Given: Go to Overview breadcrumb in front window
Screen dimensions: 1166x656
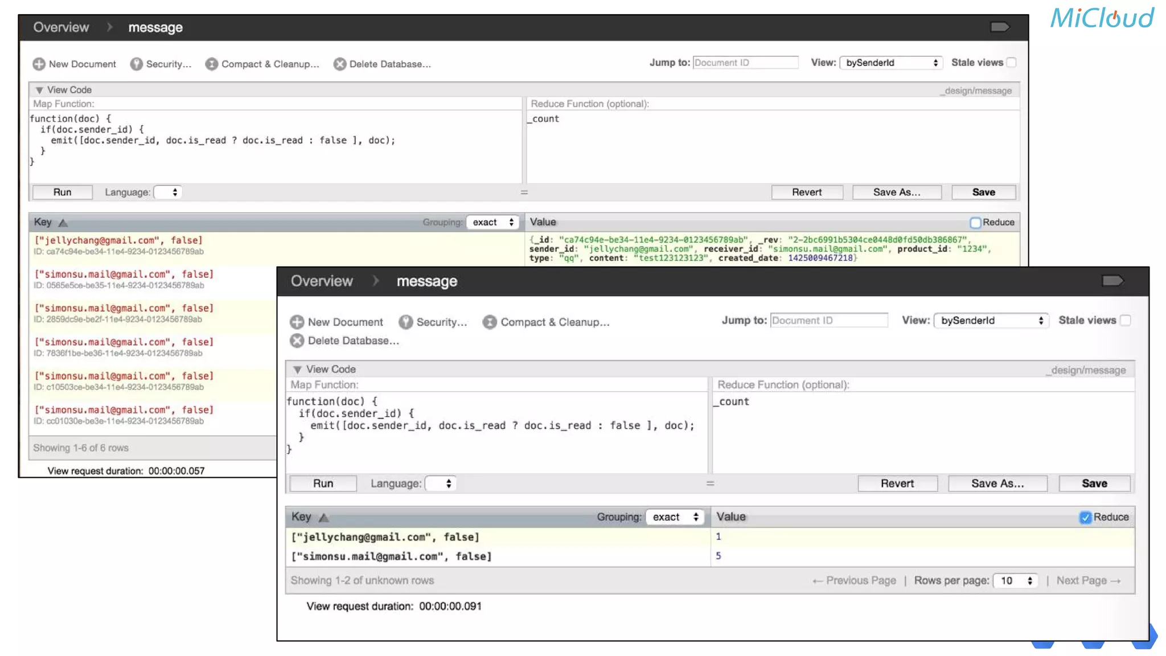Looking at the screenshot, I should click(x=322, y=281).
